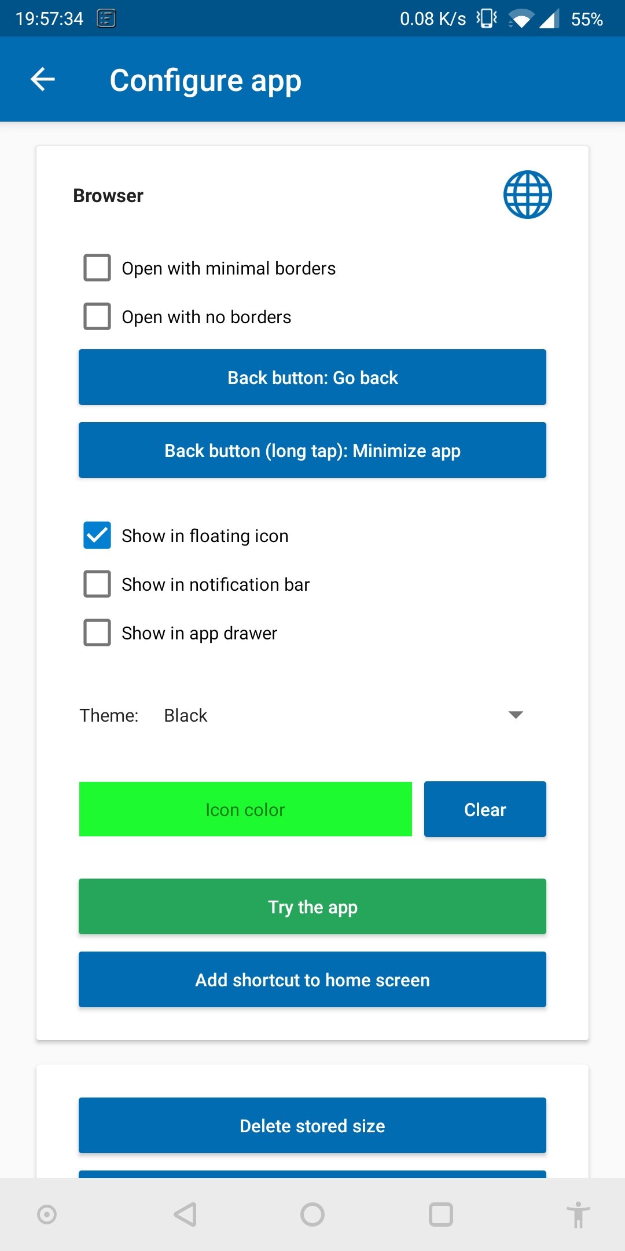Open the green Icon color picker

pyautogui.click(x=245, y=809)
